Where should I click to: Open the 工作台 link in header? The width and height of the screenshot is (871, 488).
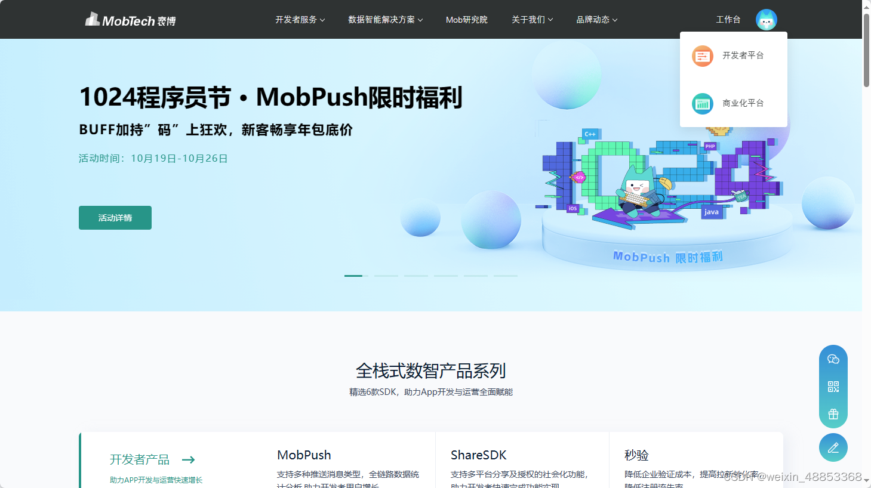728,20
